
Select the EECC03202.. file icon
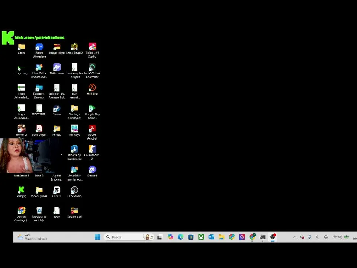39,108
